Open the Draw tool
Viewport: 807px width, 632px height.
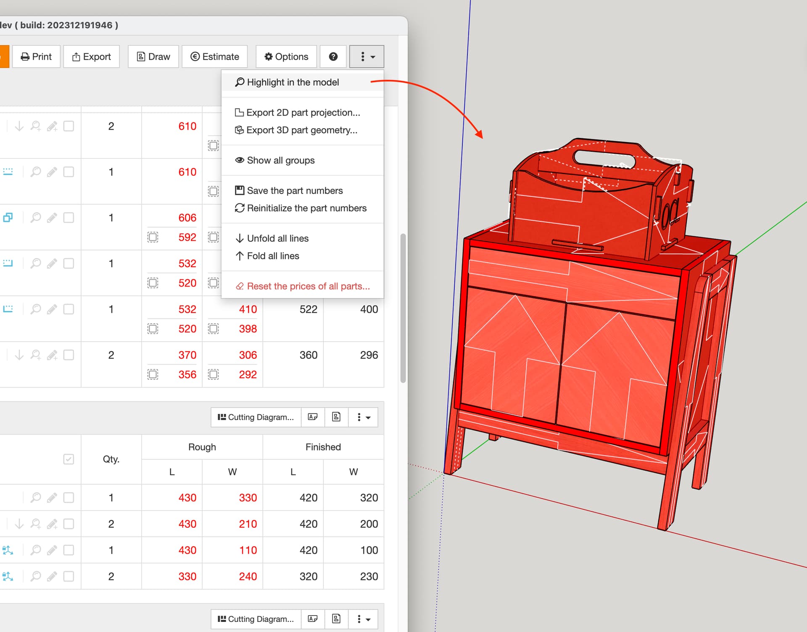(x=153, y=56)
